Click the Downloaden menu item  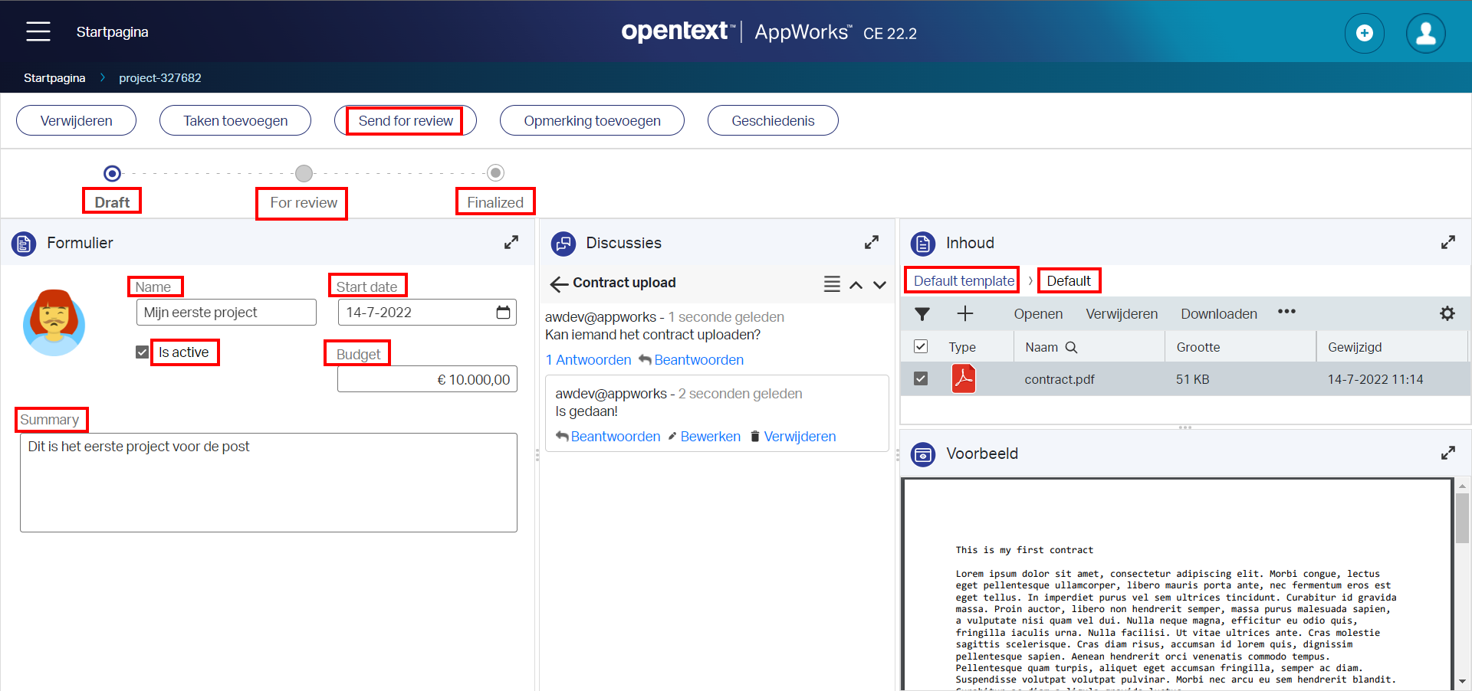click(x=1218, y=314)
